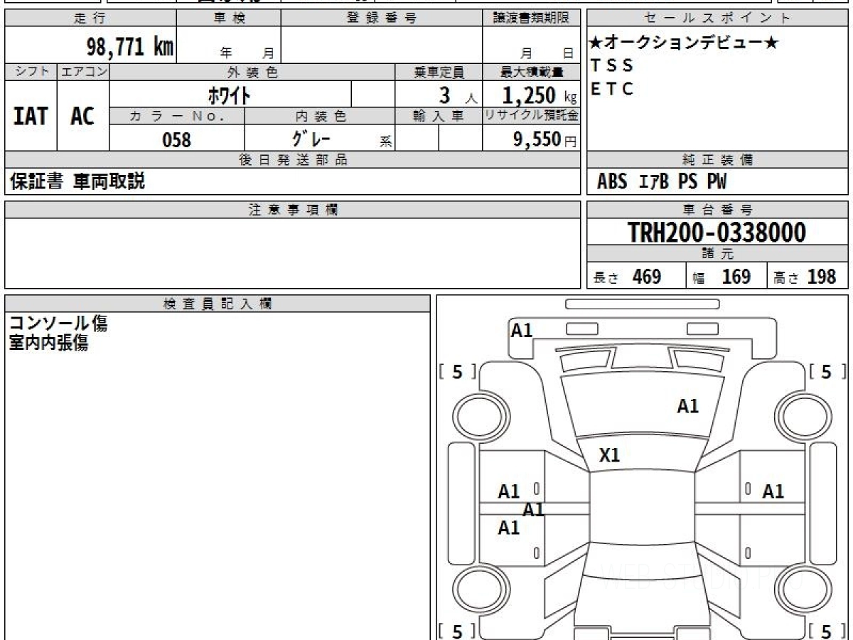Select the width value 幅 169
Viewport: 853px width, 640px height.
pyautogui.click(x=721, y=277)
